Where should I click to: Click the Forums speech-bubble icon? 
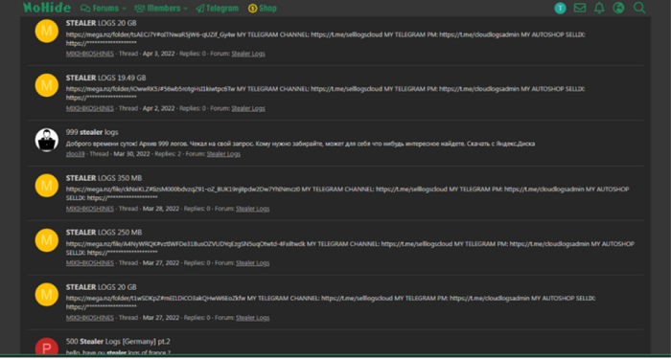pyautogui.click(x=85, y=8)
